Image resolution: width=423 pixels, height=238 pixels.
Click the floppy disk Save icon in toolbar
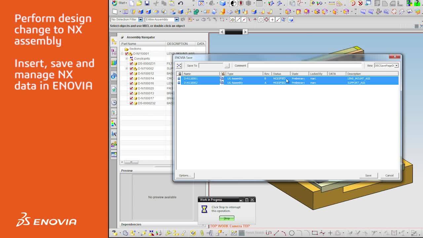pos(147,3)
